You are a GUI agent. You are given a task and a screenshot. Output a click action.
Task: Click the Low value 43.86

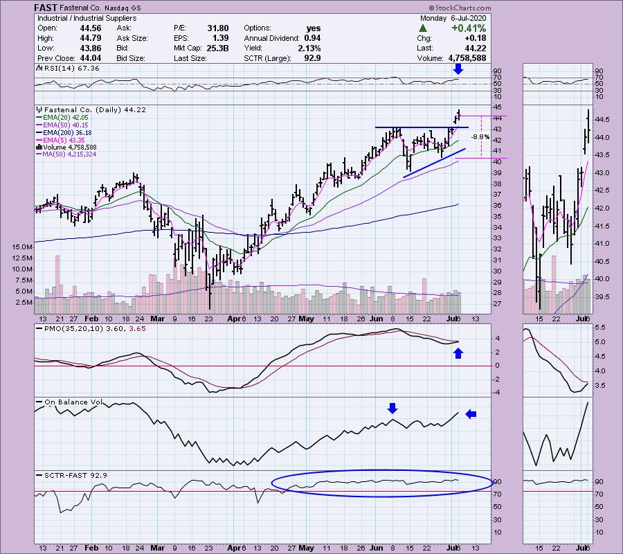[x=91, y=48]
